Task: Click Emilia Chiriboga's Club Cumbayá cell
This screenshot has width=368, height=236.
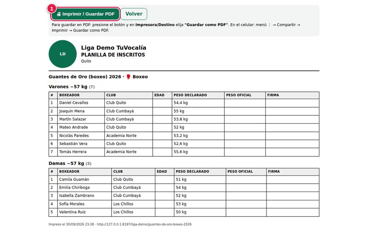Action: pyautogui.click(x=133, y=188)
